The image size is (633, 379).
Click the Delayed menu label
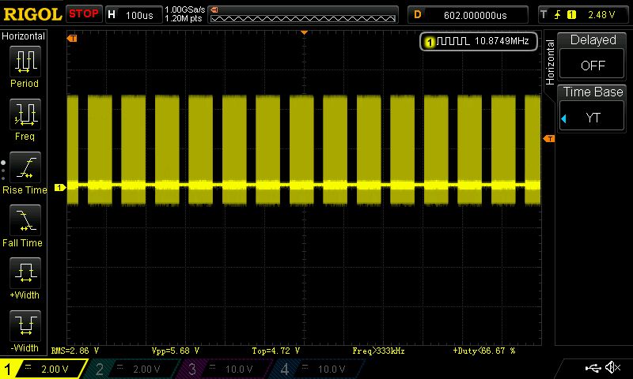(593, 39)
